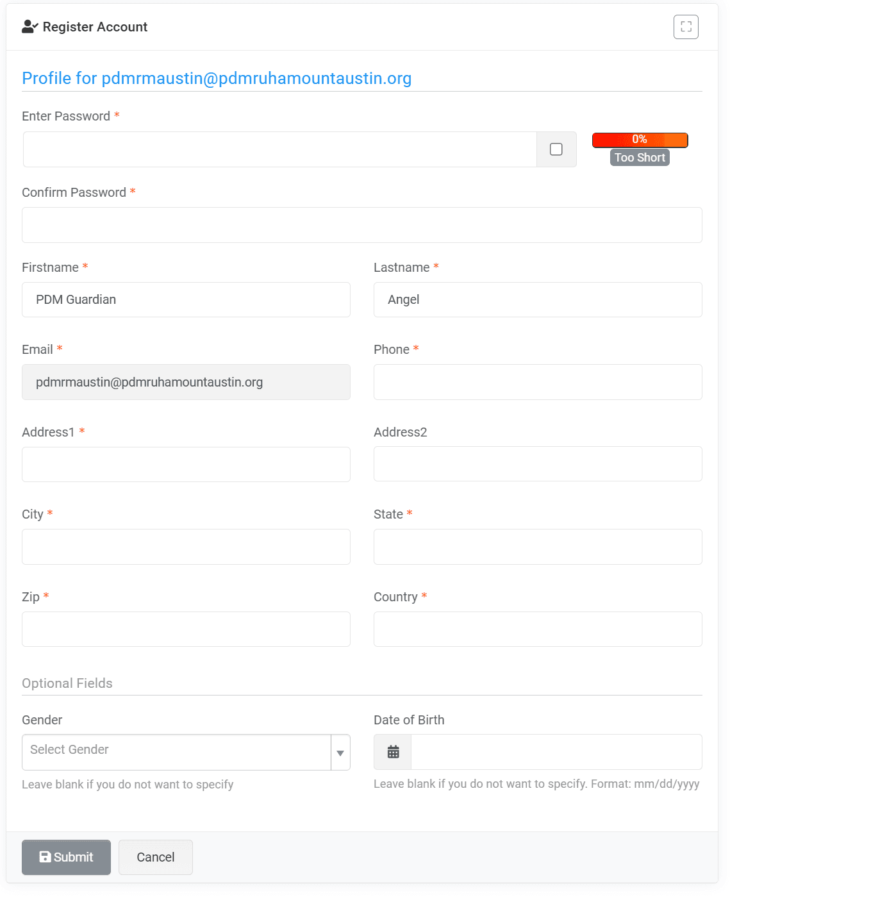
Task: Focus the City input field
Action: (186, 547)
